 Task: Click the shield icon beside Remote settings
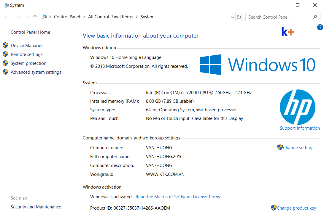click(5, 54)
